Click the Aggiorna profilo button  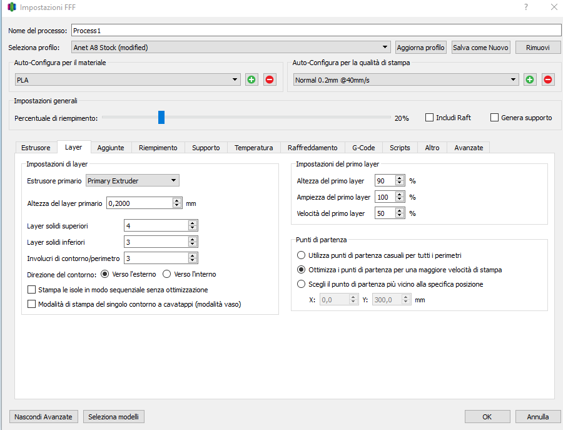tap(421, 48)
